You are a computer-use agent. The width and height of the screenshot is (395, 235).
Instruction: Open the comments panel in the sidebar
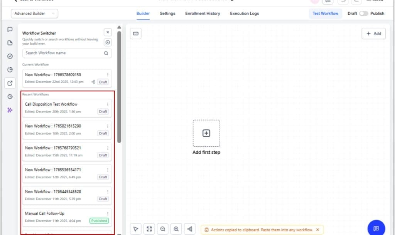pos(10,29)
